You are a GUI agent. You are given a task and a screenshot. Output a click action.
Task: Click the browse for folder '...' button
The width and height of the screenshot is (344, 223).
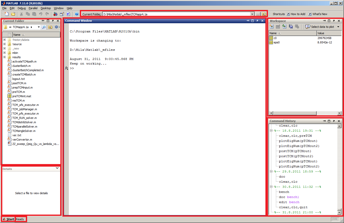(x=258, y=14)
